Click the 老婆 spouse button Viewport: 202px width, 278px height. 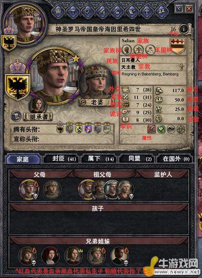pyautogui.click(x=94, y=102)
